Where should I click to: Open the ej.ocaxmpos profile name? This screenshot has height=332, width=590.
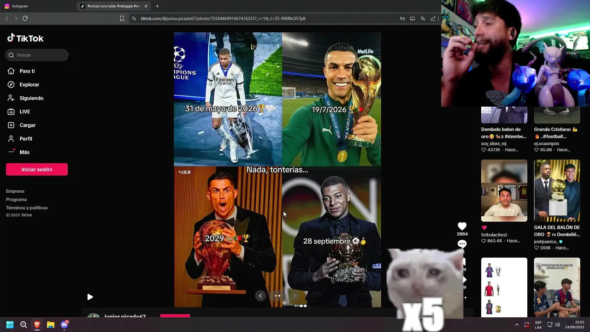tap(547, 143)
